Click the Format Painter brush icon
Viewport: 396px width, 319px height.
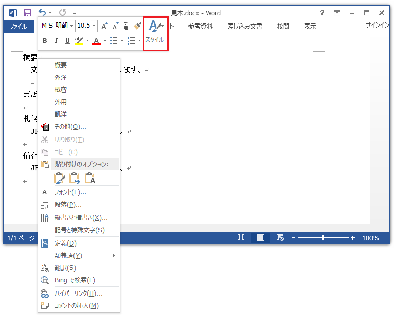point(137,26)
